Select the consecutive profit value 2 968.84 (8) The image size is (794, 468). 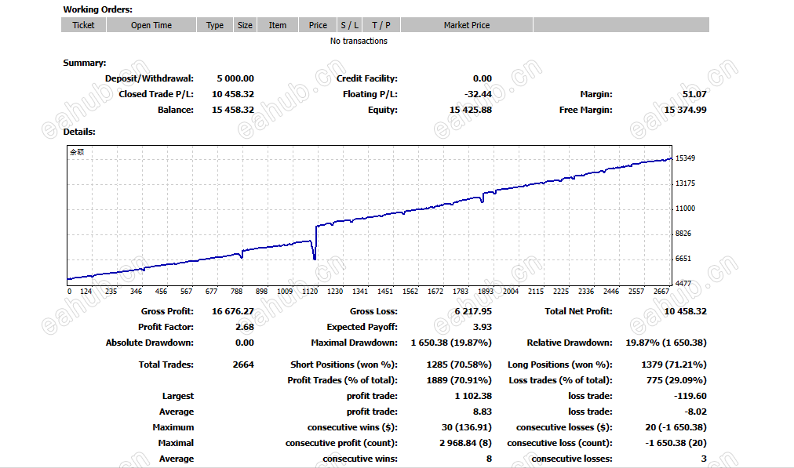tap(465, 443)
